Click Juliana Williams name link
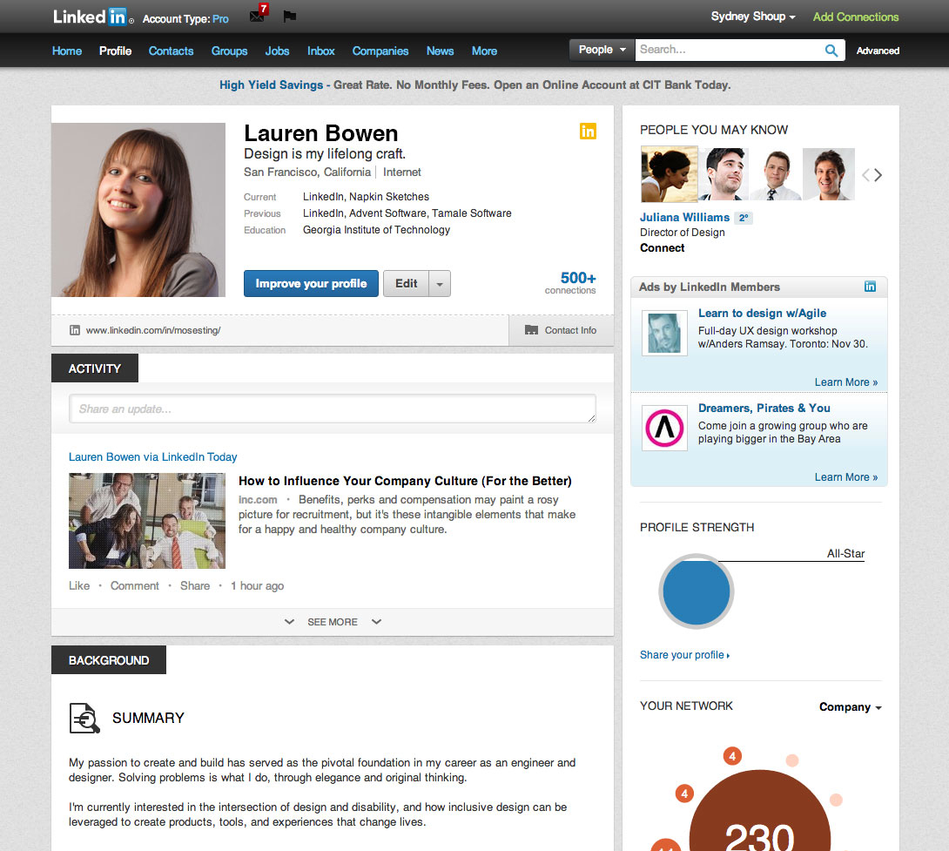 [x=684, y=218]
